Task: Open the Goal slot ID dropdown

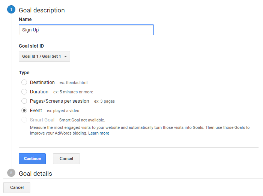Action: click(45, 56)
